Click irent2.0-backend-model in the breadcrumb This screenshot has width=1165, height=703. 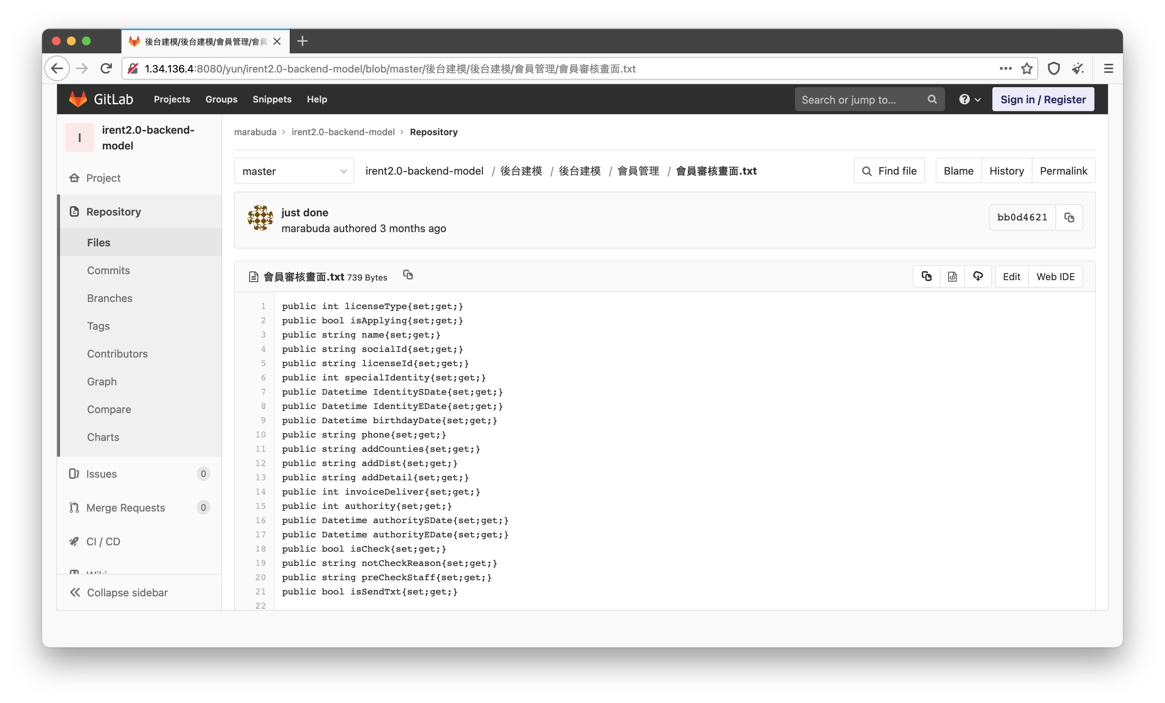coord(343,132)
